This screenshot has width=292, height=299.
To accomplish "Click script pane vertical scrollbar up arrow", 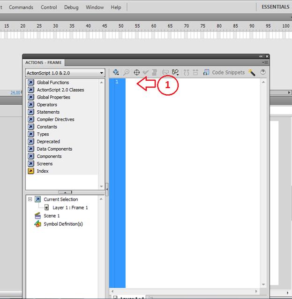I will pos(263,82).
